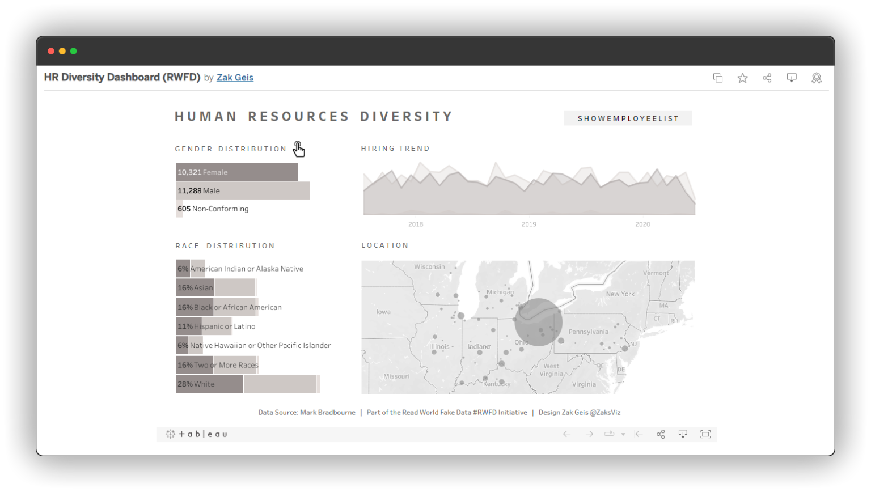The width and height of the screenshot is (871, 492).
Task: Open the replay speed dropdown arrow
Action: pyautogui.click(x=624, y=434)
